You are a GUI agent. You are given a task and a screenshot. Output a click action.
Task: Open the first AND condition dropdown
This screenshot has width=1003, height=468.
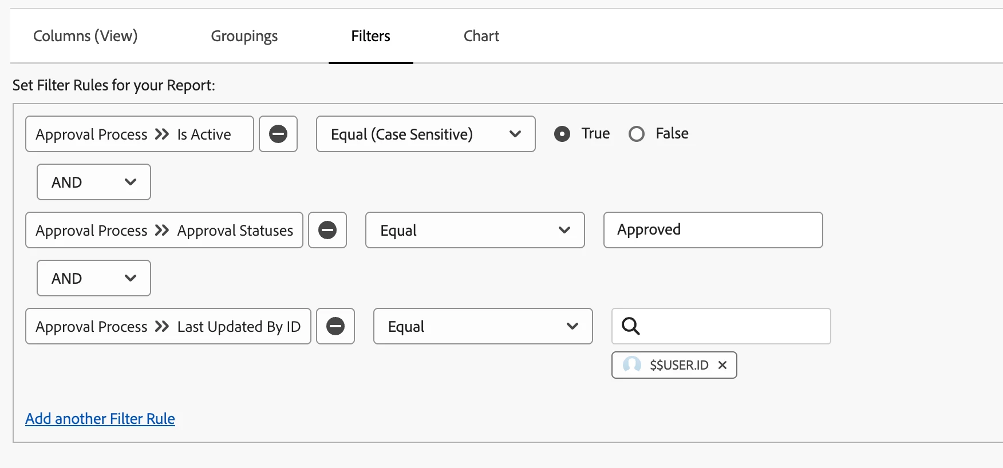(94, 182)
